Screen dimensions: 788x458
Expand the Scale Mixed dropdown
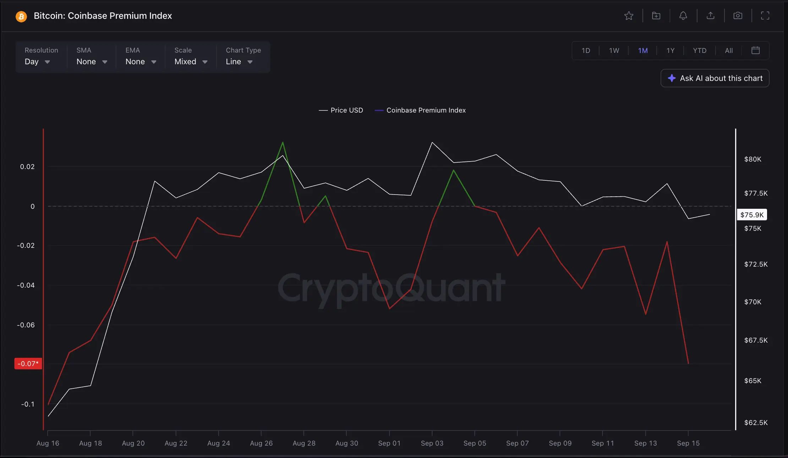pos(191,57)
